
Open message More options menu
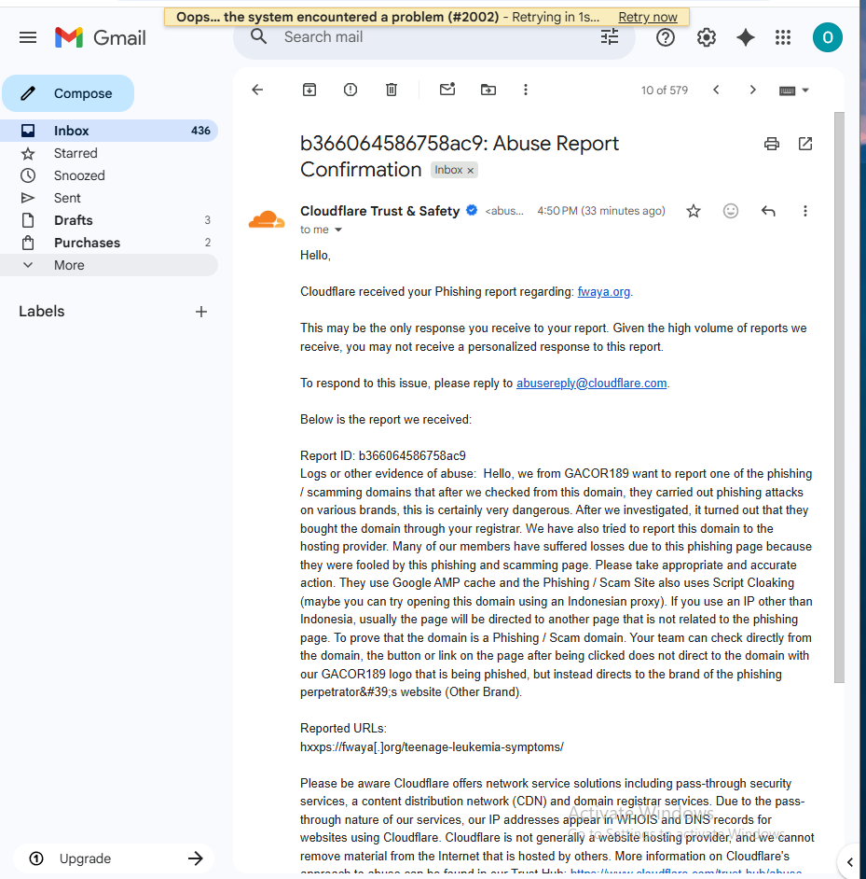[x=805, y=211]
